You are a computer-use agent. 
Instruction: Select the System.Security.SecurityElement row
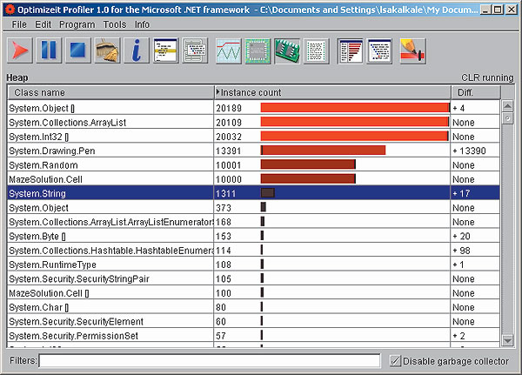point(253,321)
